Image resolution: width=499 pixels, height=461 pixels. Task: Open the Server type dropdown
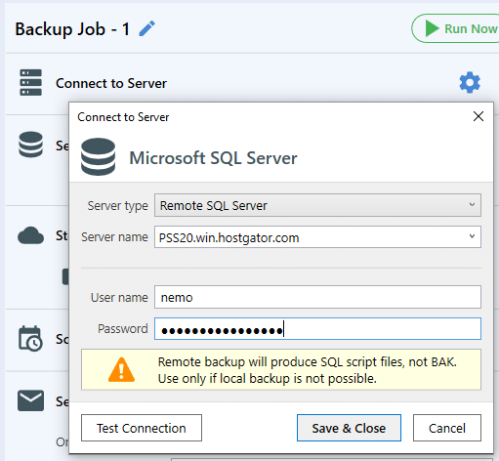(317, 205)
